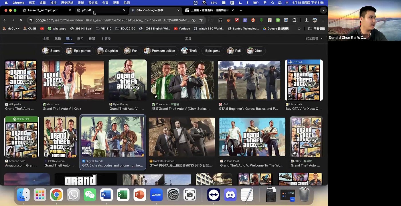Open Control Center in menu bar
The height and width of the screenshot is (206, 401).
coord(280,3)
